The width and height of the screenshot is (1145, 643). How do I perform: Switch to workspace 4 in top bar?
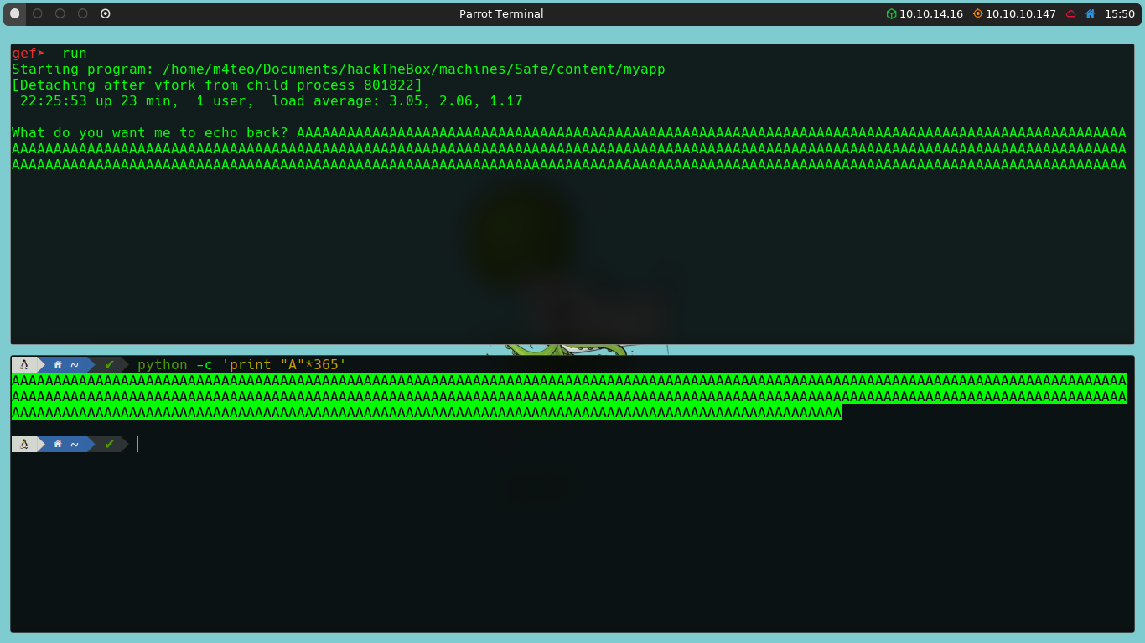[x=82, y=13]
